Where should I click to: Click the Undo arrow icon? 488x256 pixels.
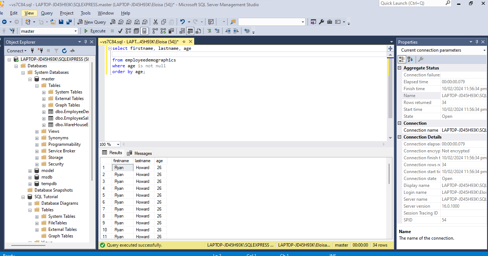tap(182, 22)
